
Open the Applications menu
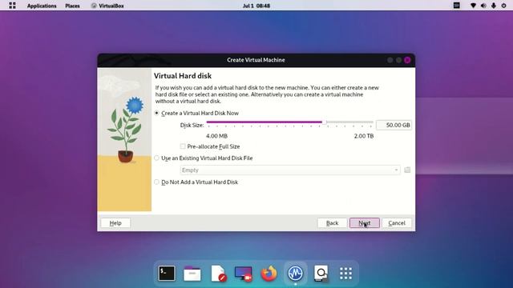(42, 6)
